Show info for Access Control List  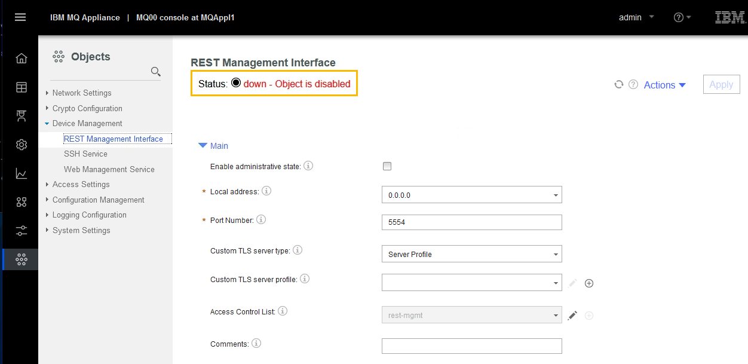point(283,311)
